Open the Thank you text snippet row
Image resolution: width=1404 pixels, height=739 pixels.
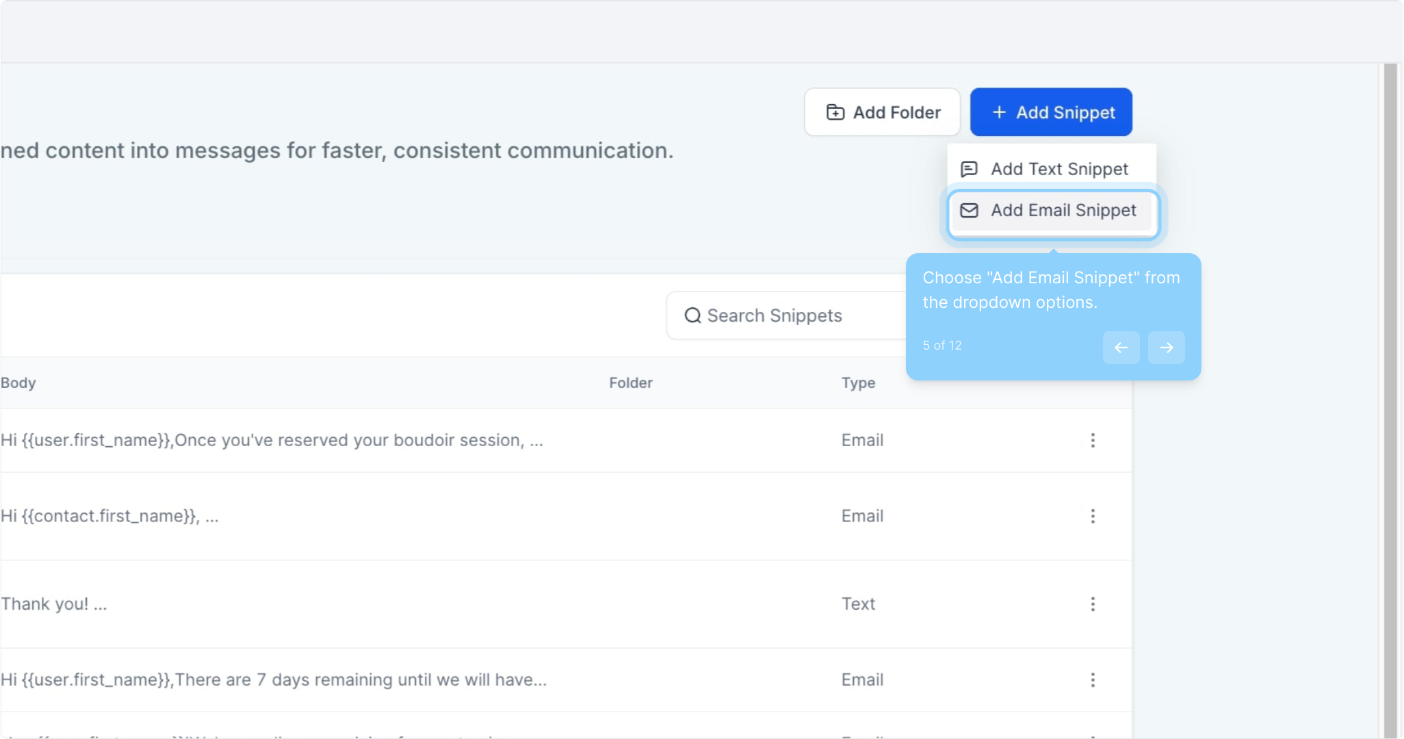(55, 604)
